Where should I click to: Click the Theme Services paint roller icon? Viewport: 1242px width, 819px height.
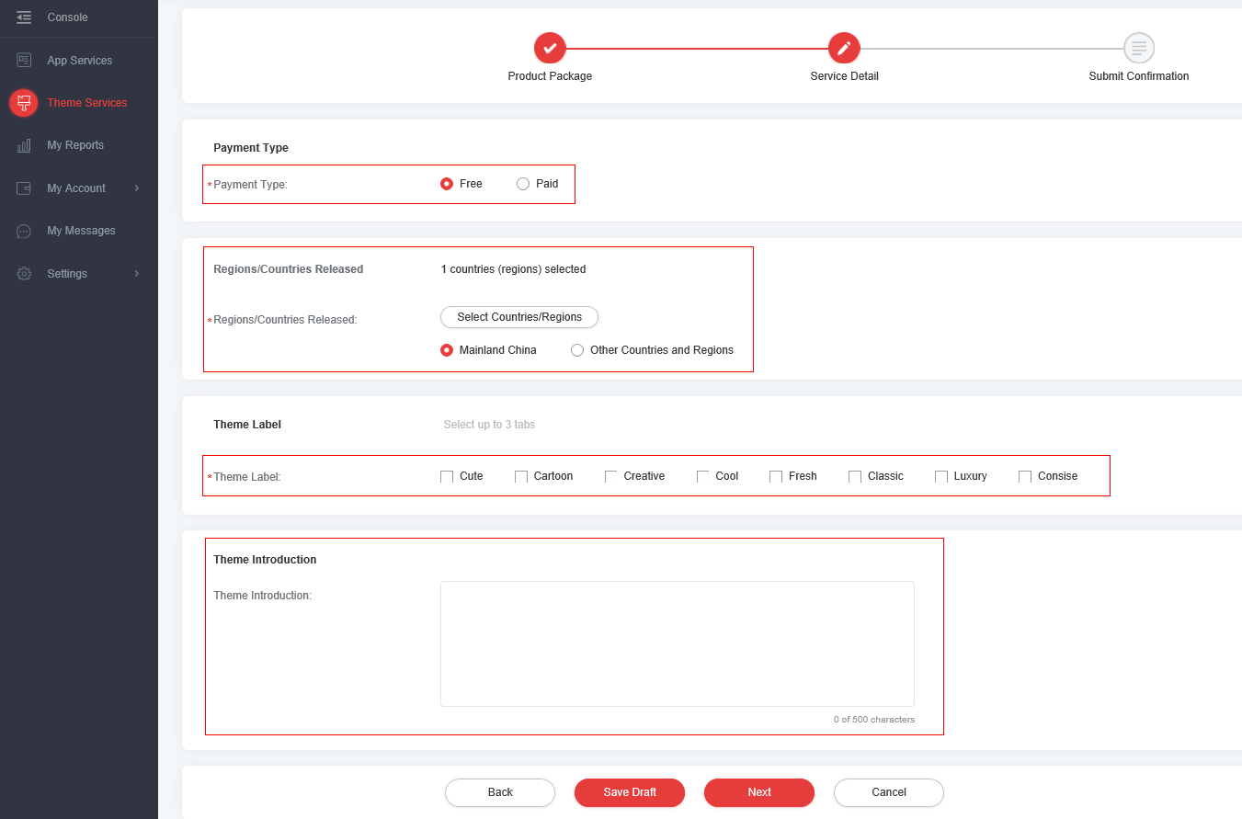tap(24, 103)
